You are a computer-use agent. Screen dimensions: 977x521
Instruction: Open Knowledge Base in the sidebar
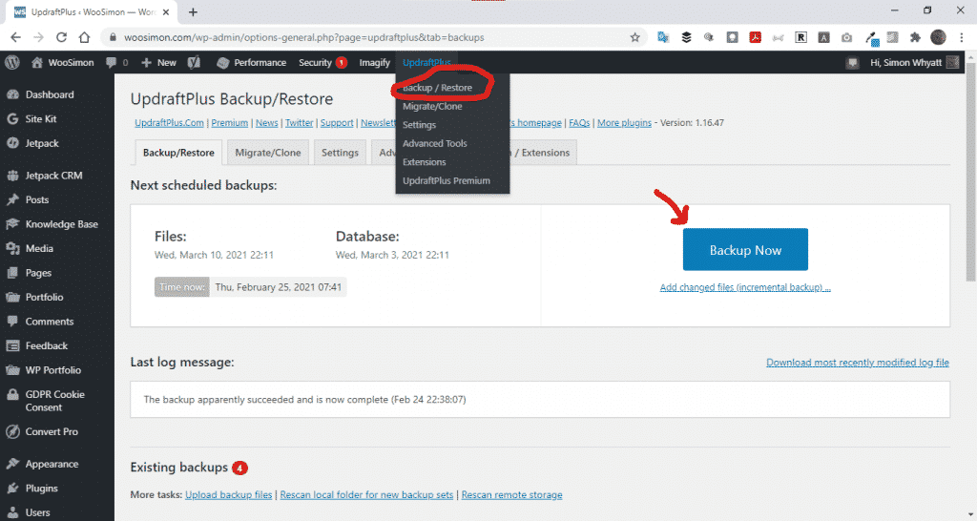(x=61, y=224)
